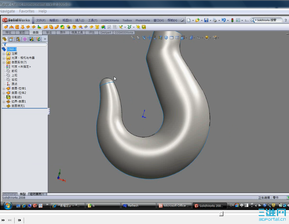The height and width of the screenshot is (224, 289).
Task: Select the 分割线1 feature in tree
Action: 14,97
